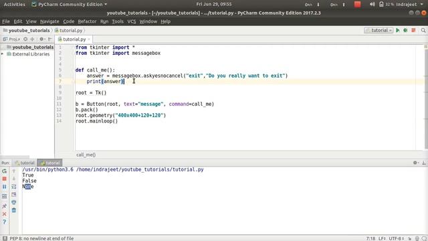Screen dimensions: 428x241
Task: Stop the program using top toolbar red square
Action: pyautogui.click(x=413, y=30)
